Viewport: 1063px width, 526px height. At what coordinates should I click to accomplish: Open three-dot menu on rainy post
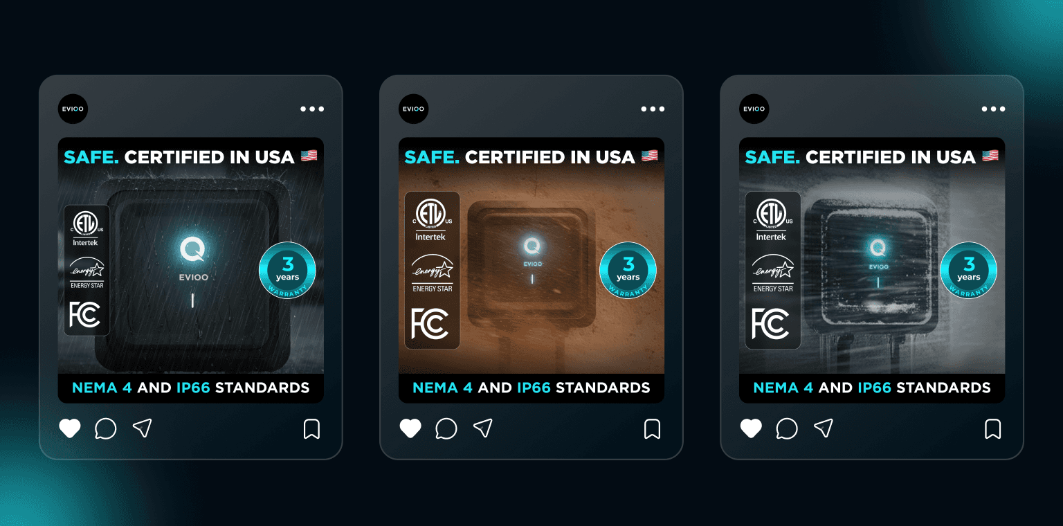coord(312,109)
